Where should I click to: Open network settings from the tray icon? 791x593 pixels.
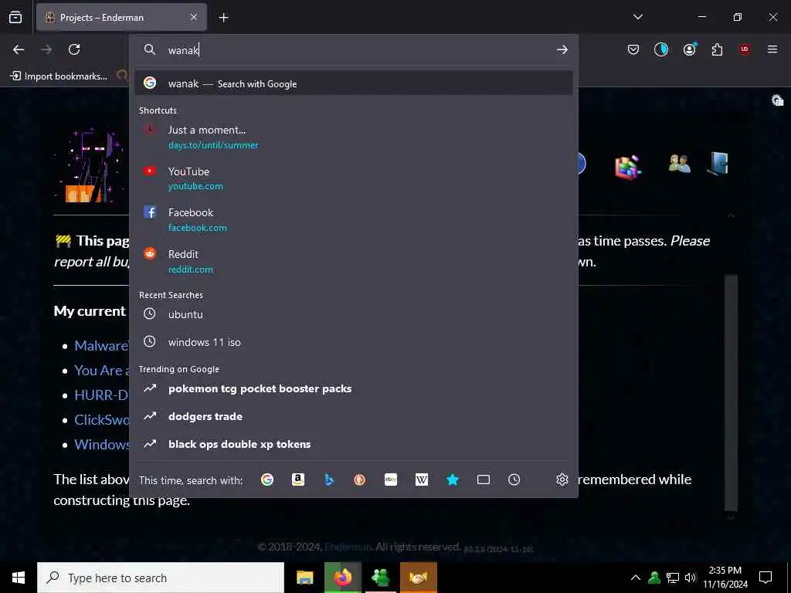673,578
